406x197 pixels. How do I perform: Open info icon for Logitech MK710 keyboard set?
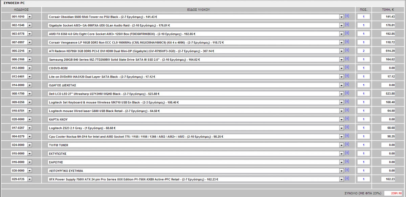347,101
